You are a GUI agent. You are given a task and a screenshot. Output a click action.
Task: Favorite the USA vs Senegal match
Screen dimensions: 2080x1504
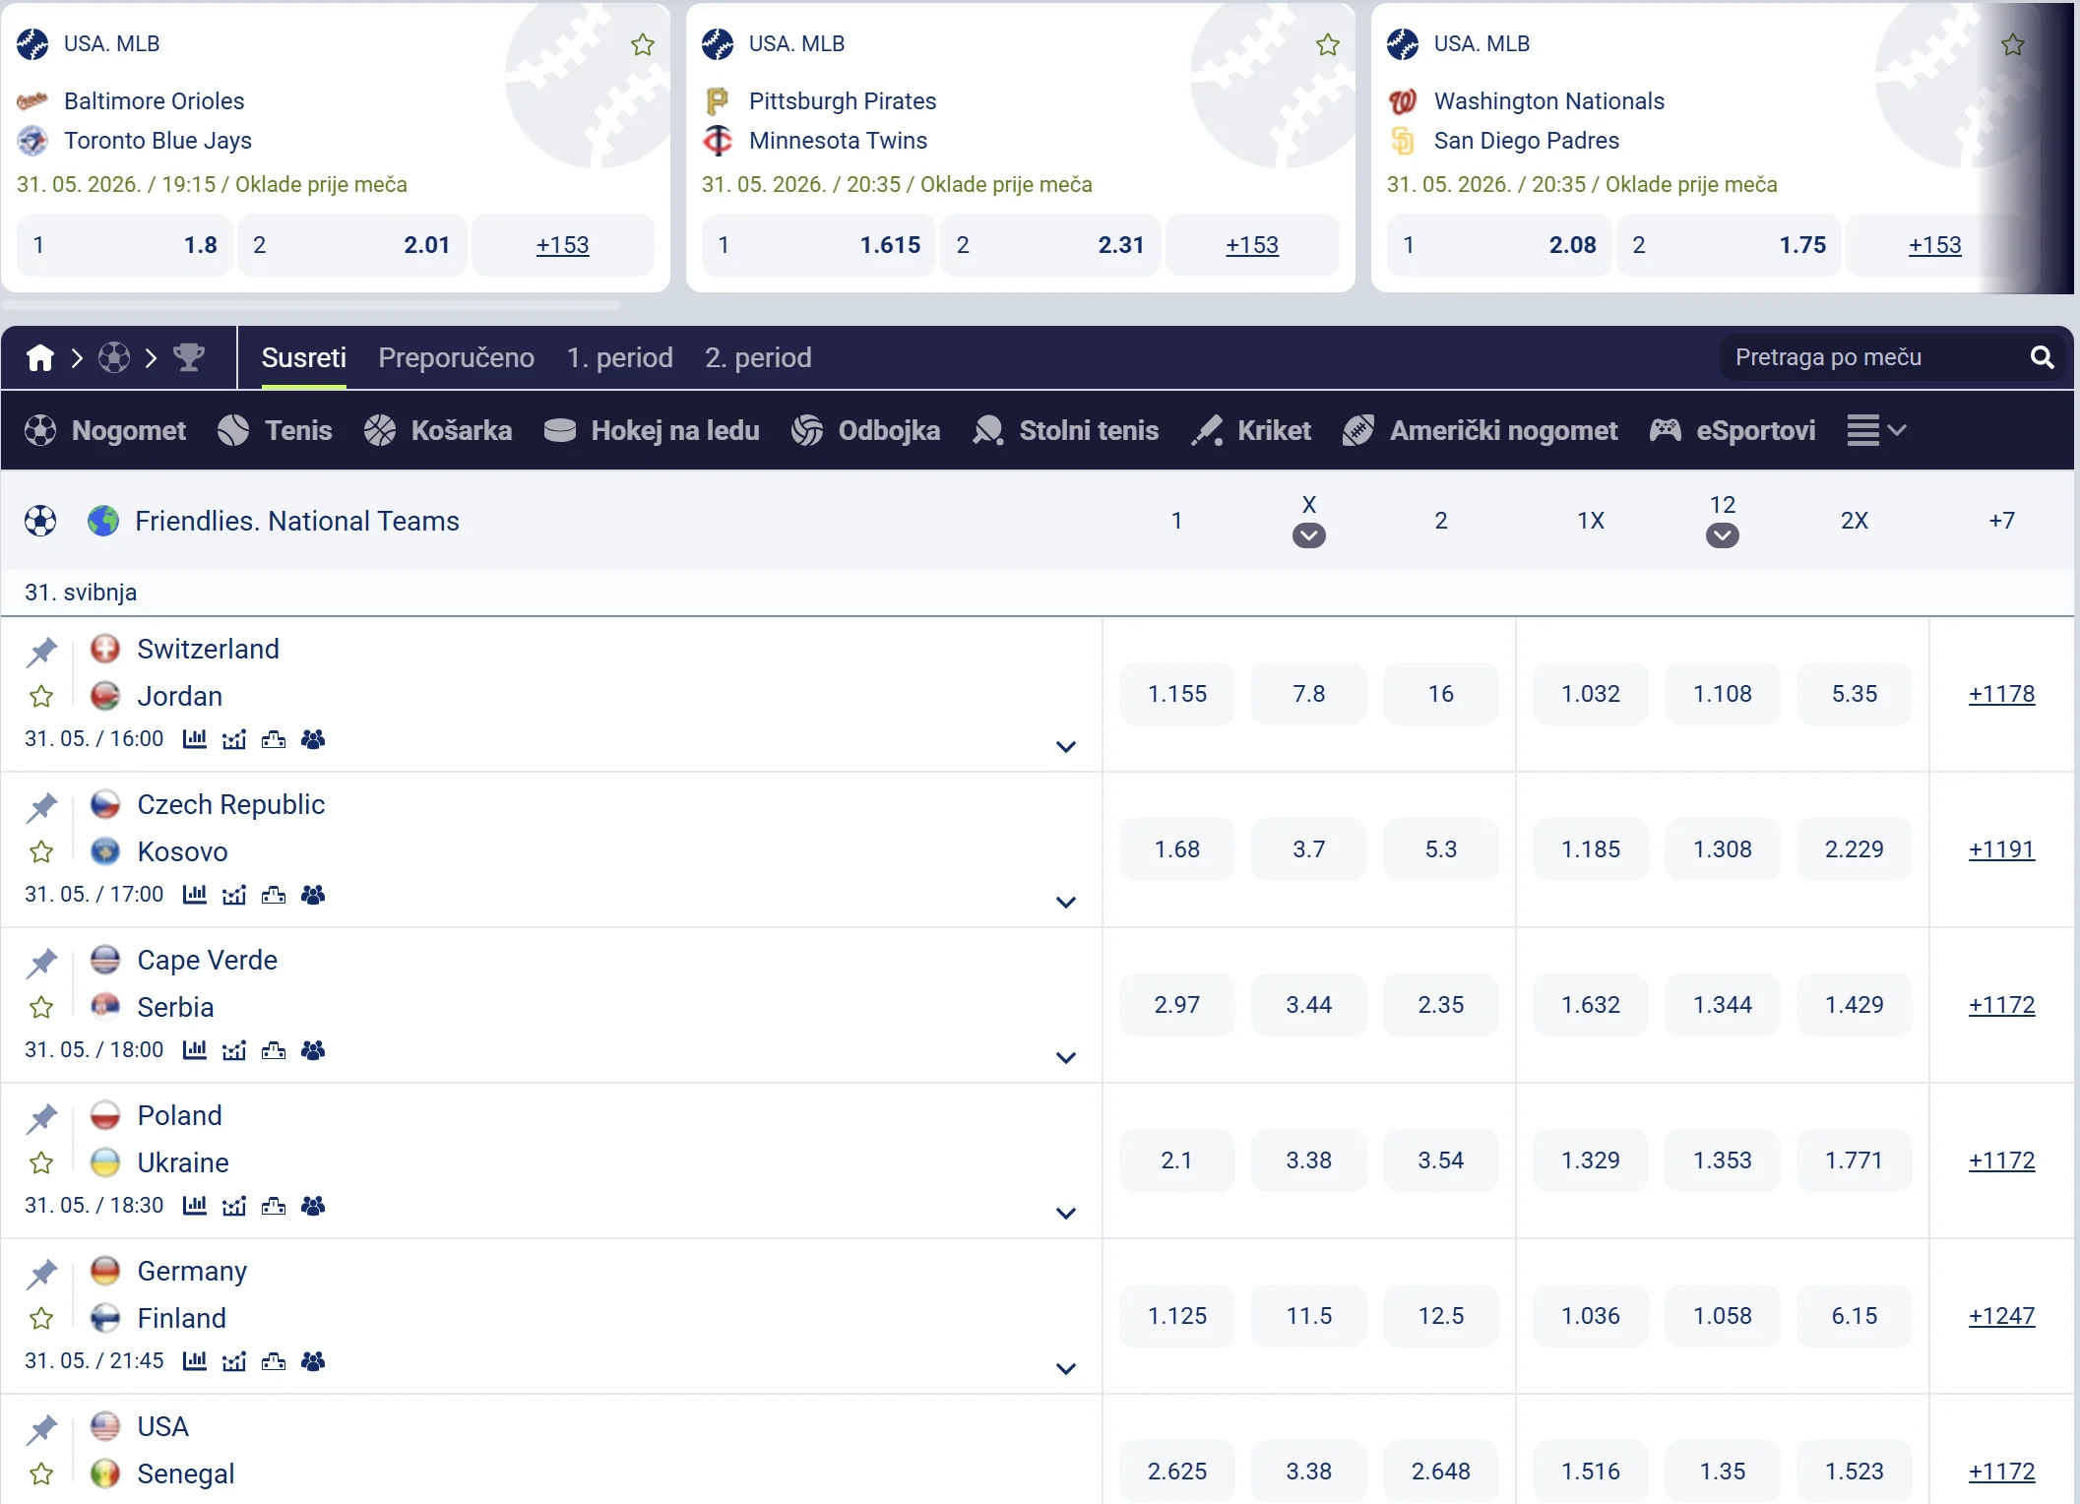41,1474
